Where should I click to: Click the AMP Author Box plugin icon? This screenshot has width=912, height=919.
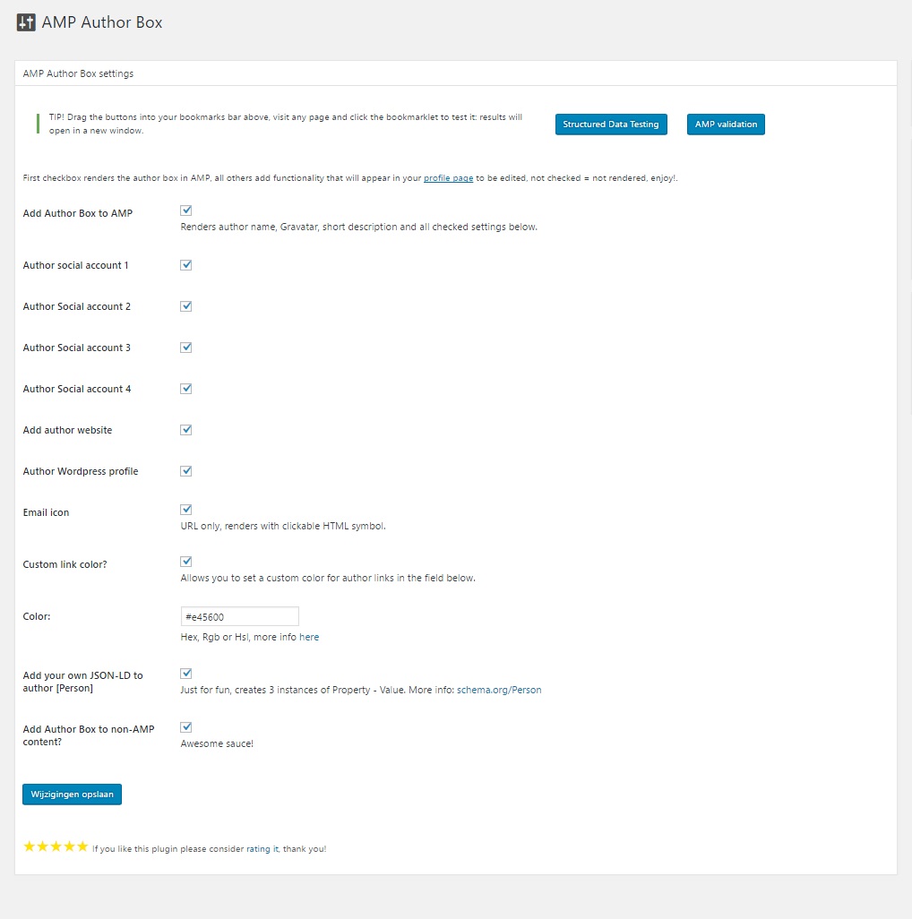[26, 22]
